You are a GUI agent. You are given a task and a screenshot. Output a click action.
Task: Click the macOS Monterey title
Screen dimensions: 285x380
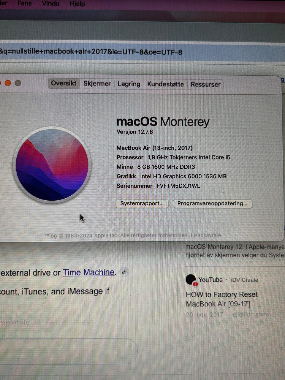pyautogui.click(x=163, y=122)
